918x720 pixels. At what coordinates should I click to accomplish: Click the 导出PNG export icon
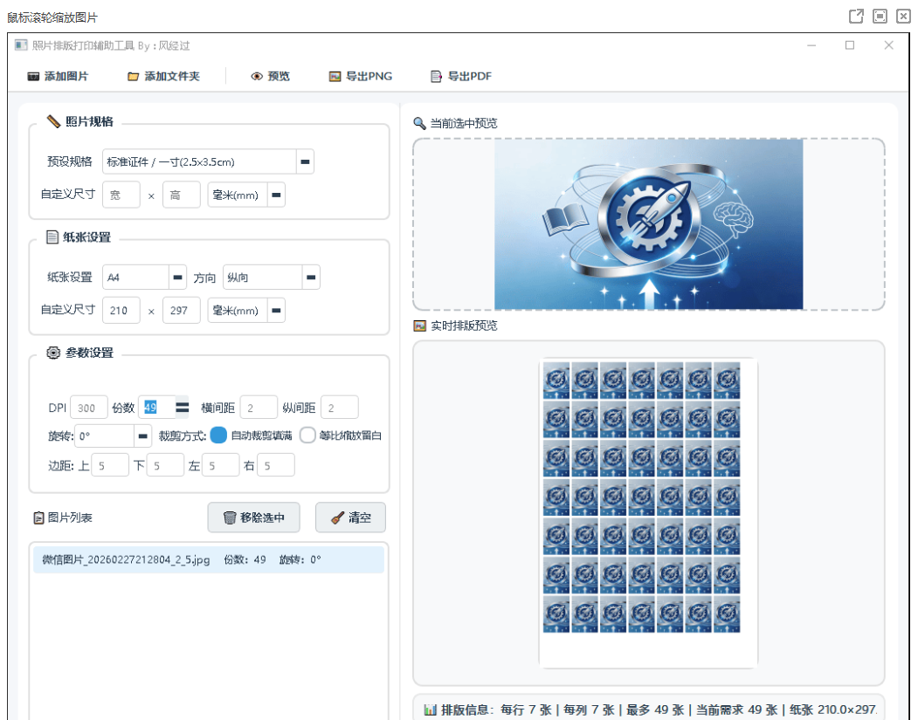(x=335, y=77)
